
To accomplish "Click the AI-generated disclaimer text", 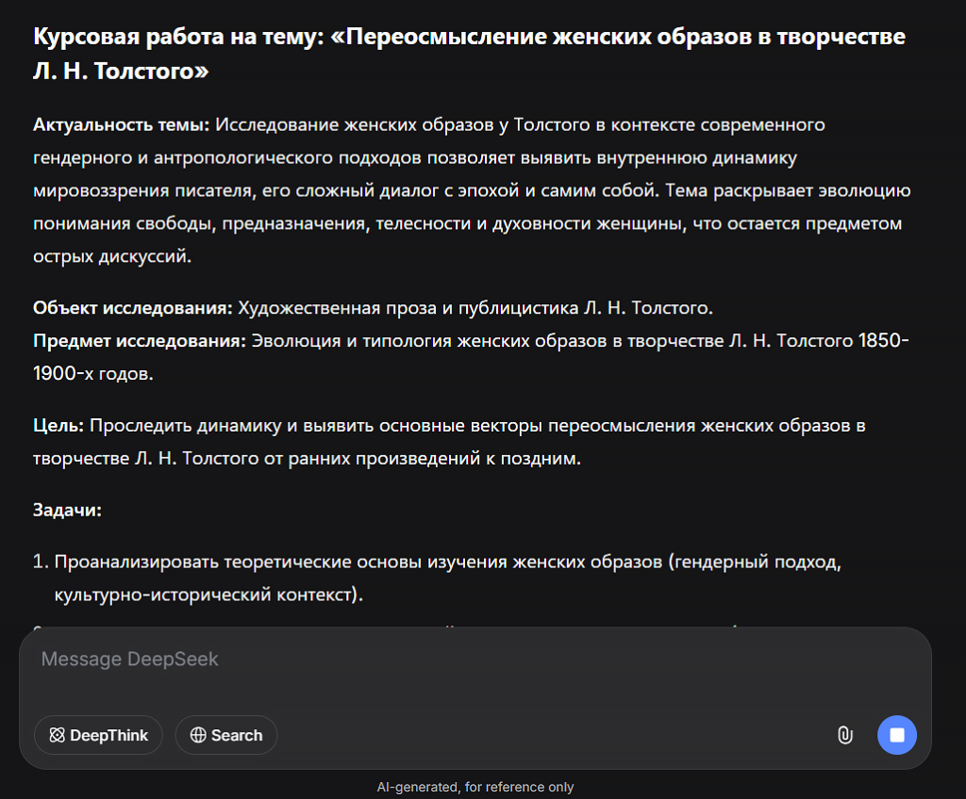I will (476, 787).
